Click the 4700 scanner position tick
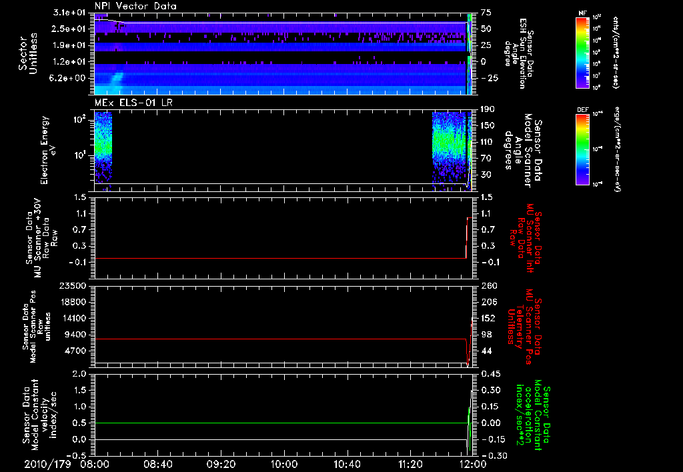The image size is (683, 472). 75,351
